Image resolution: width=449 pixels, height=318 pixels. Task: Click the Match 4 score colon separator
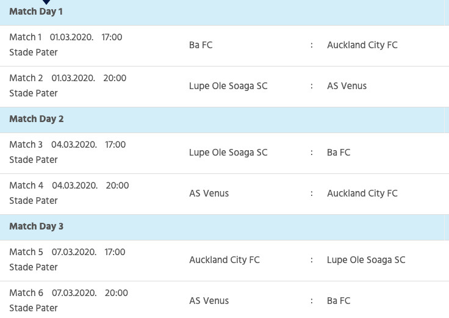coord(311,193)
